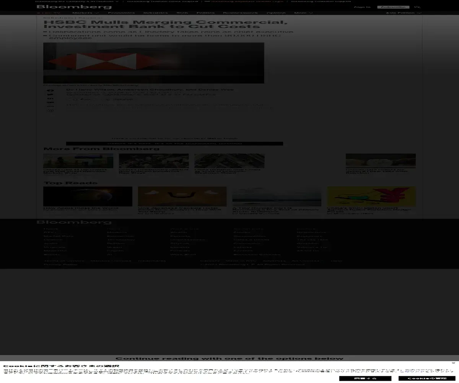Click the 'More From Bloomberg' heading
Viewport: 459px width, 383px height.
[x=101, y=149]
